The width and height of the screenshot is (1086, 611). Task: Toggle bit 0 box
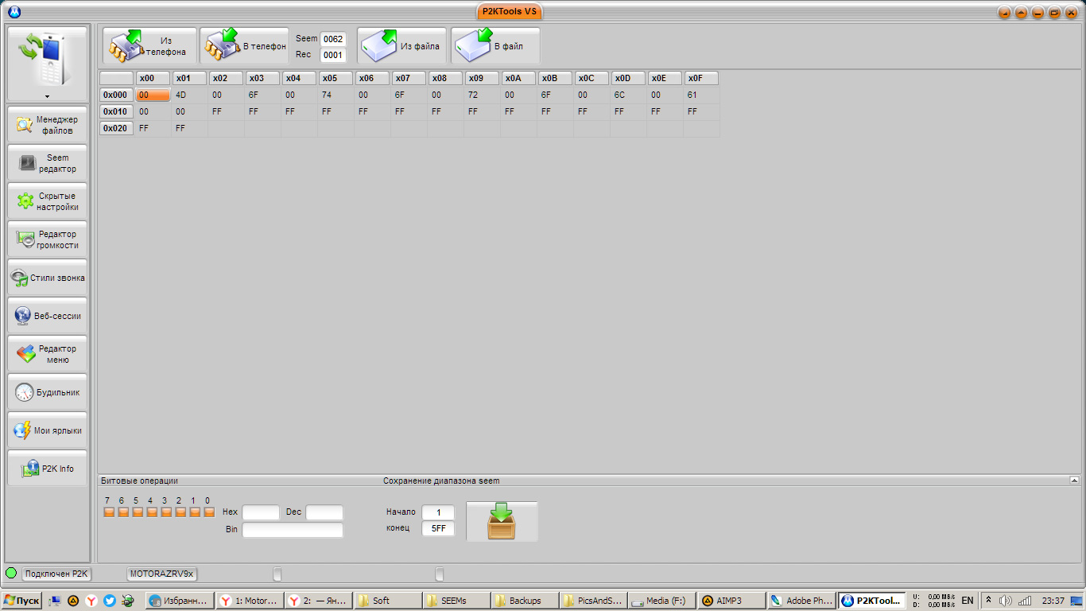[209, 512]
